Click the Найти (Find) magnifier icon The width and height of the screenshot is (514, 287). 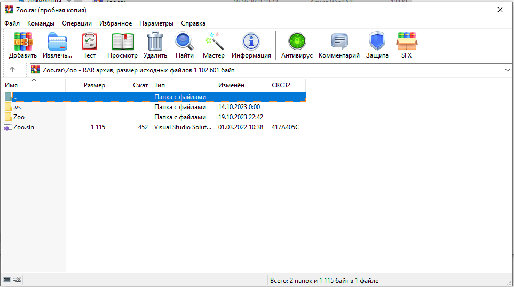pos(184,42)
